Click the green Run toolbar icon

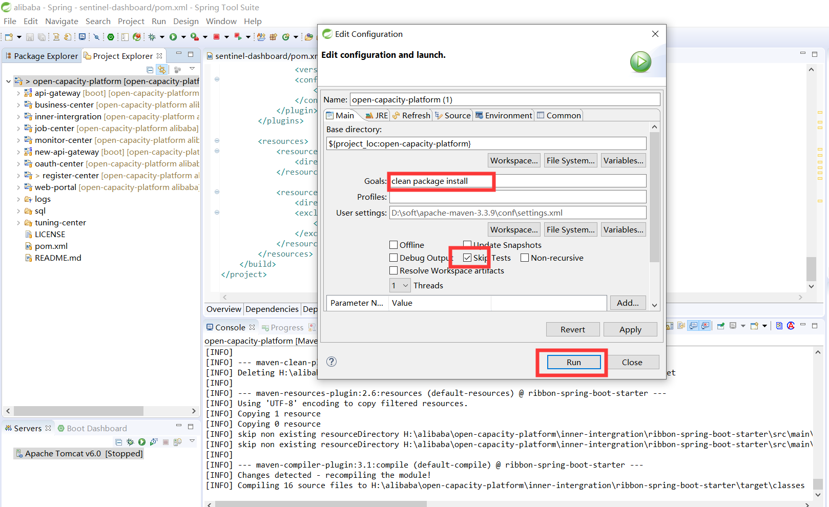tap(173, 37)
